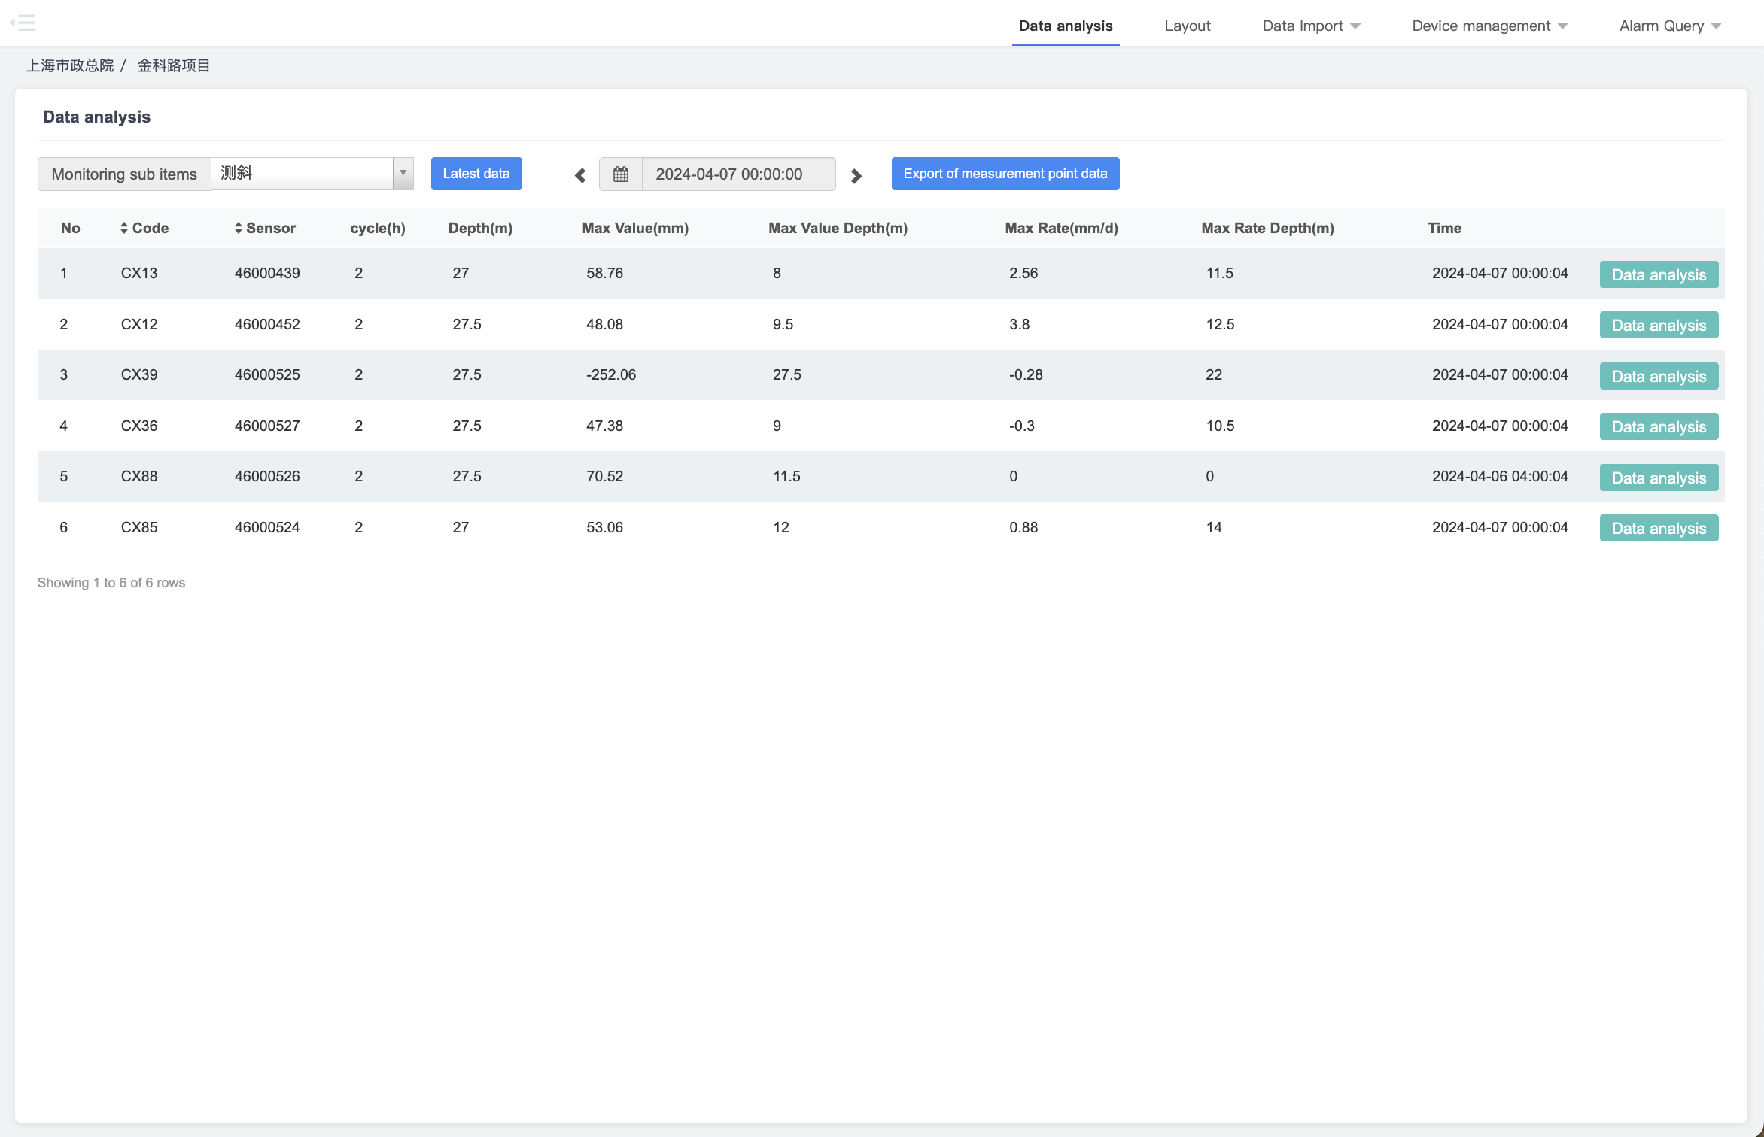Click max value -252.06
The width and height of the screenshot is (1764, 1137).
tap(611, 374)
